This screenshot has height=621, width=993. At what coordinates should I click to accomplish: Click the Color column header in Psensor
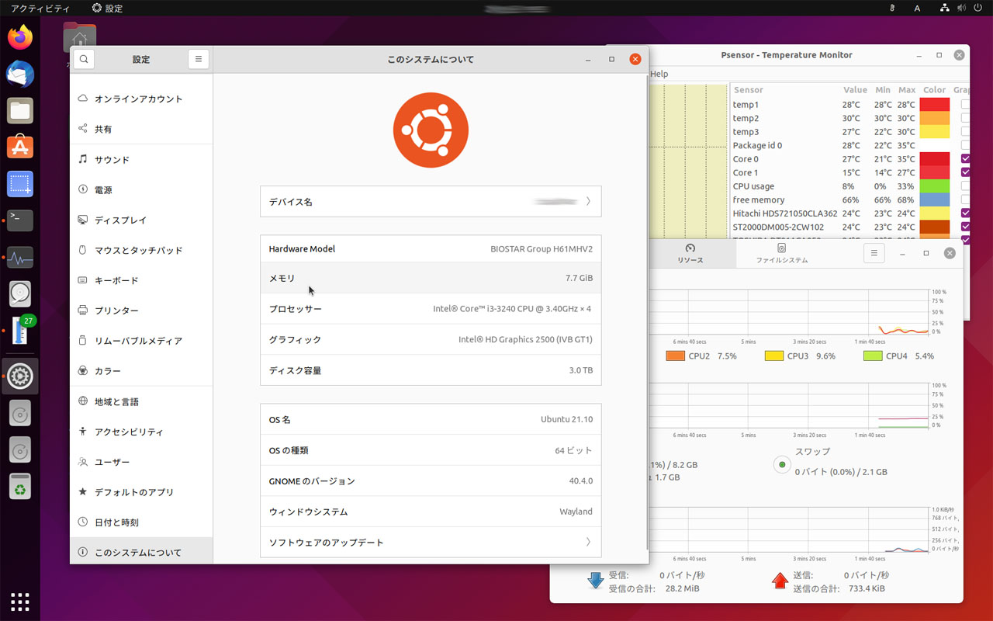935,90
